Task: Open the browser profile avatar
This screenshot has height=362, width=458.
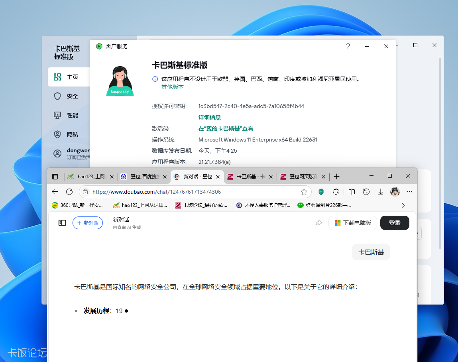Action: pos(395,192)
